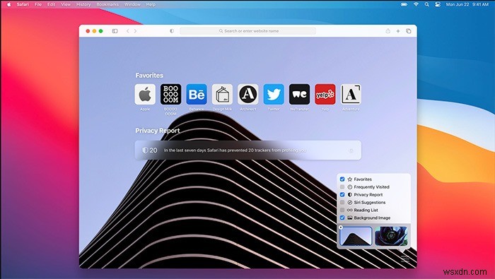Click the start page settings icon

(x=405, y=259)
